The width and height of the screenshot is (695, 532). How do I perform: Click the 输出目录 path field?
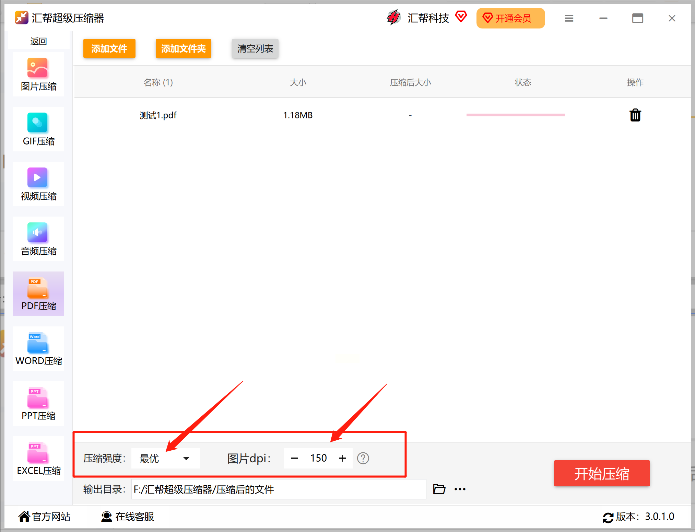[x=279, y=489]
